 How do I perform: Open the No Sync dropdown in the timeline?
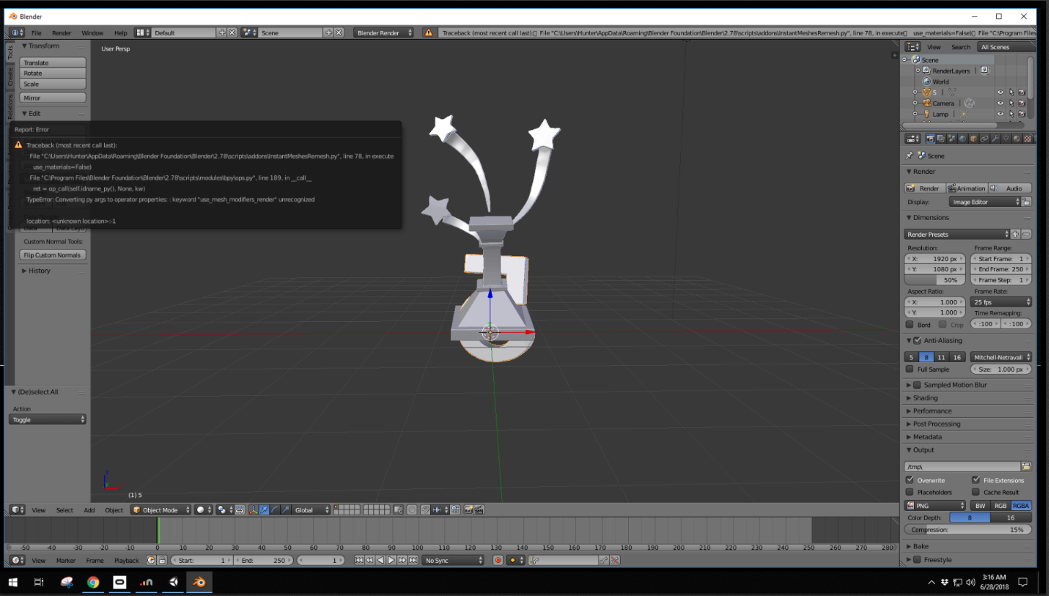pyautogui.click(x=453, y=560)
